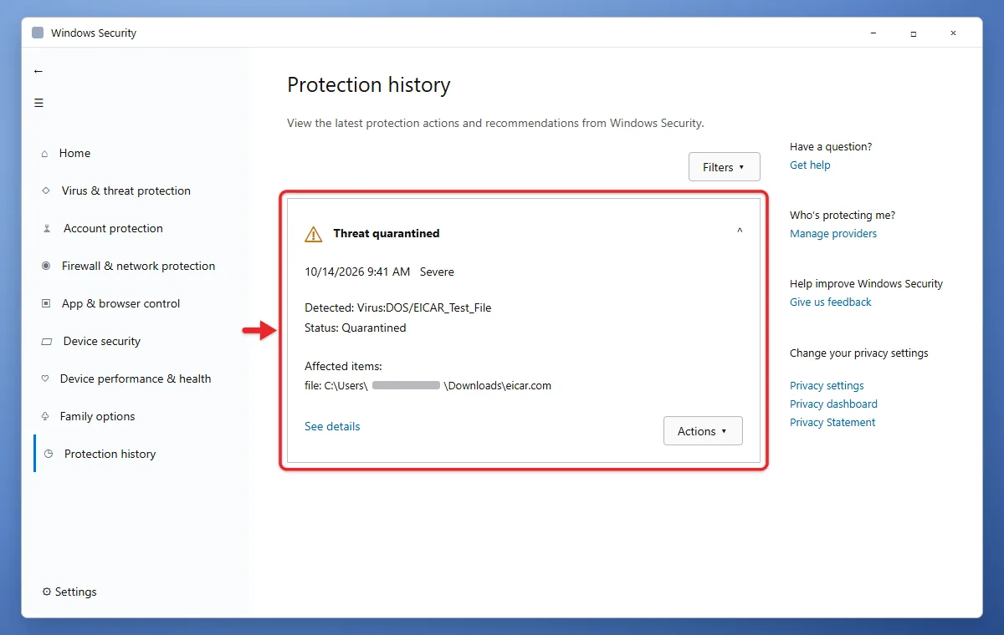Click the Protection history page title
Screen dimensions: 1004x635
tap(369, 85)
